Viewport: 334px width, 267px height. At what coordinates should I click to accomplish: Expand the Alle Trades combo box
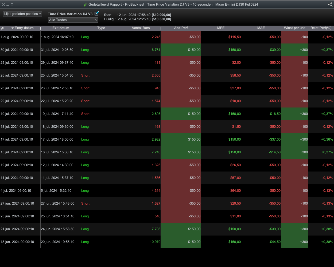coord(73,20)
